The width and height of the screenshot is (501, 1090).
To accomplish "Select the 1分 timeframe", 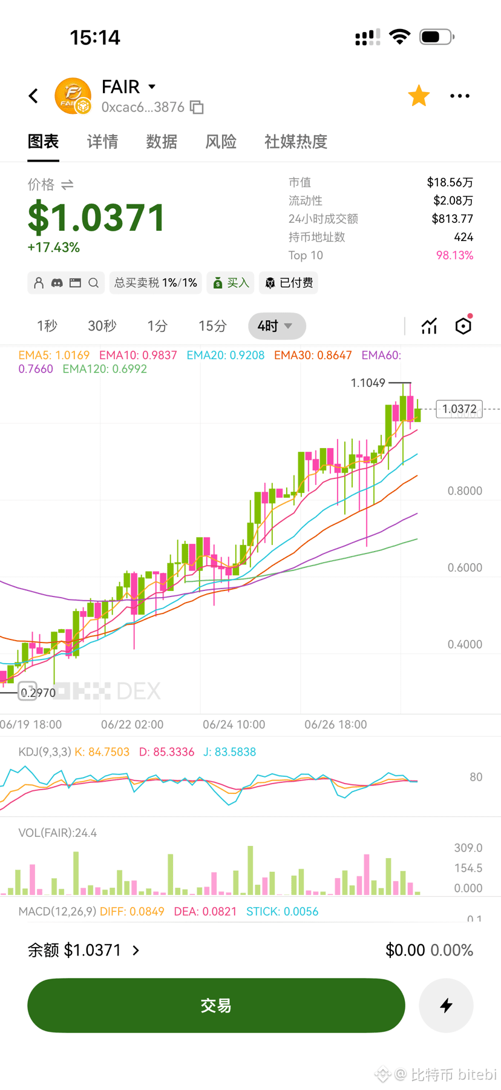I will click(x=157, y=326).
